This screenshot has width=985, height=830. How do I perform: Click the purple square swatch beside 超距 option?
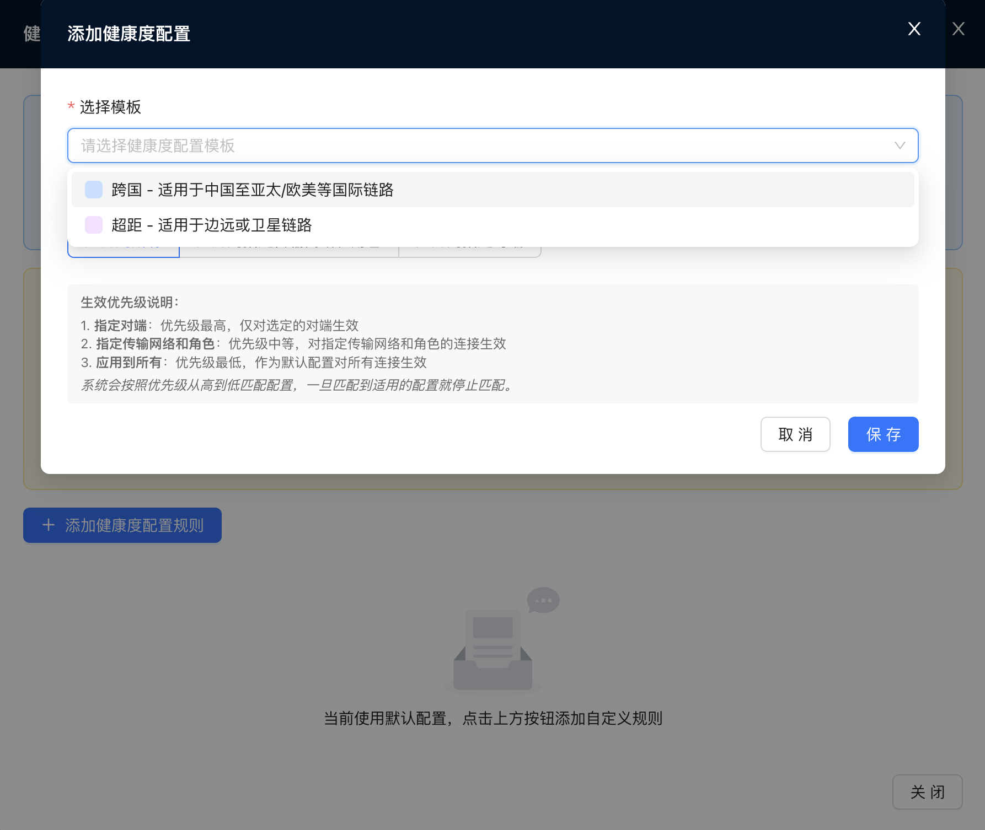coord(93,225)
